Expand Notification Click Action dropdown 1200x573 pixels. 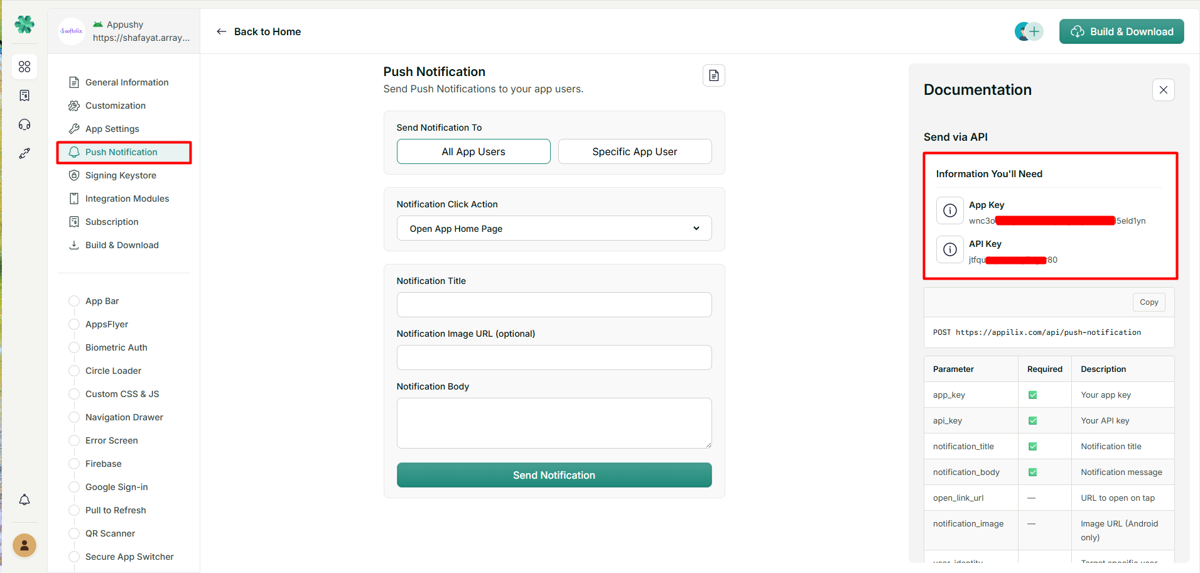[x=554, y=228]
